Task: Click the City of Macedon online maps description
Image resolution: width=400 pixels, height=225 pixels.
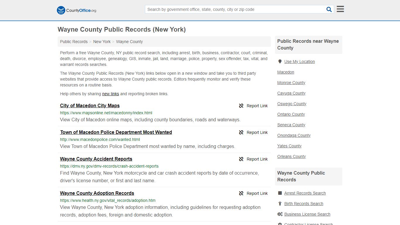Action: coord(150,120)
